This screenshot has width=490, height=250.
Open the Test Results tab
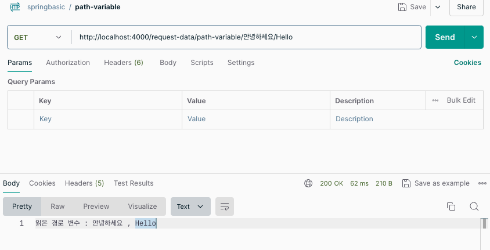[134, 183]
